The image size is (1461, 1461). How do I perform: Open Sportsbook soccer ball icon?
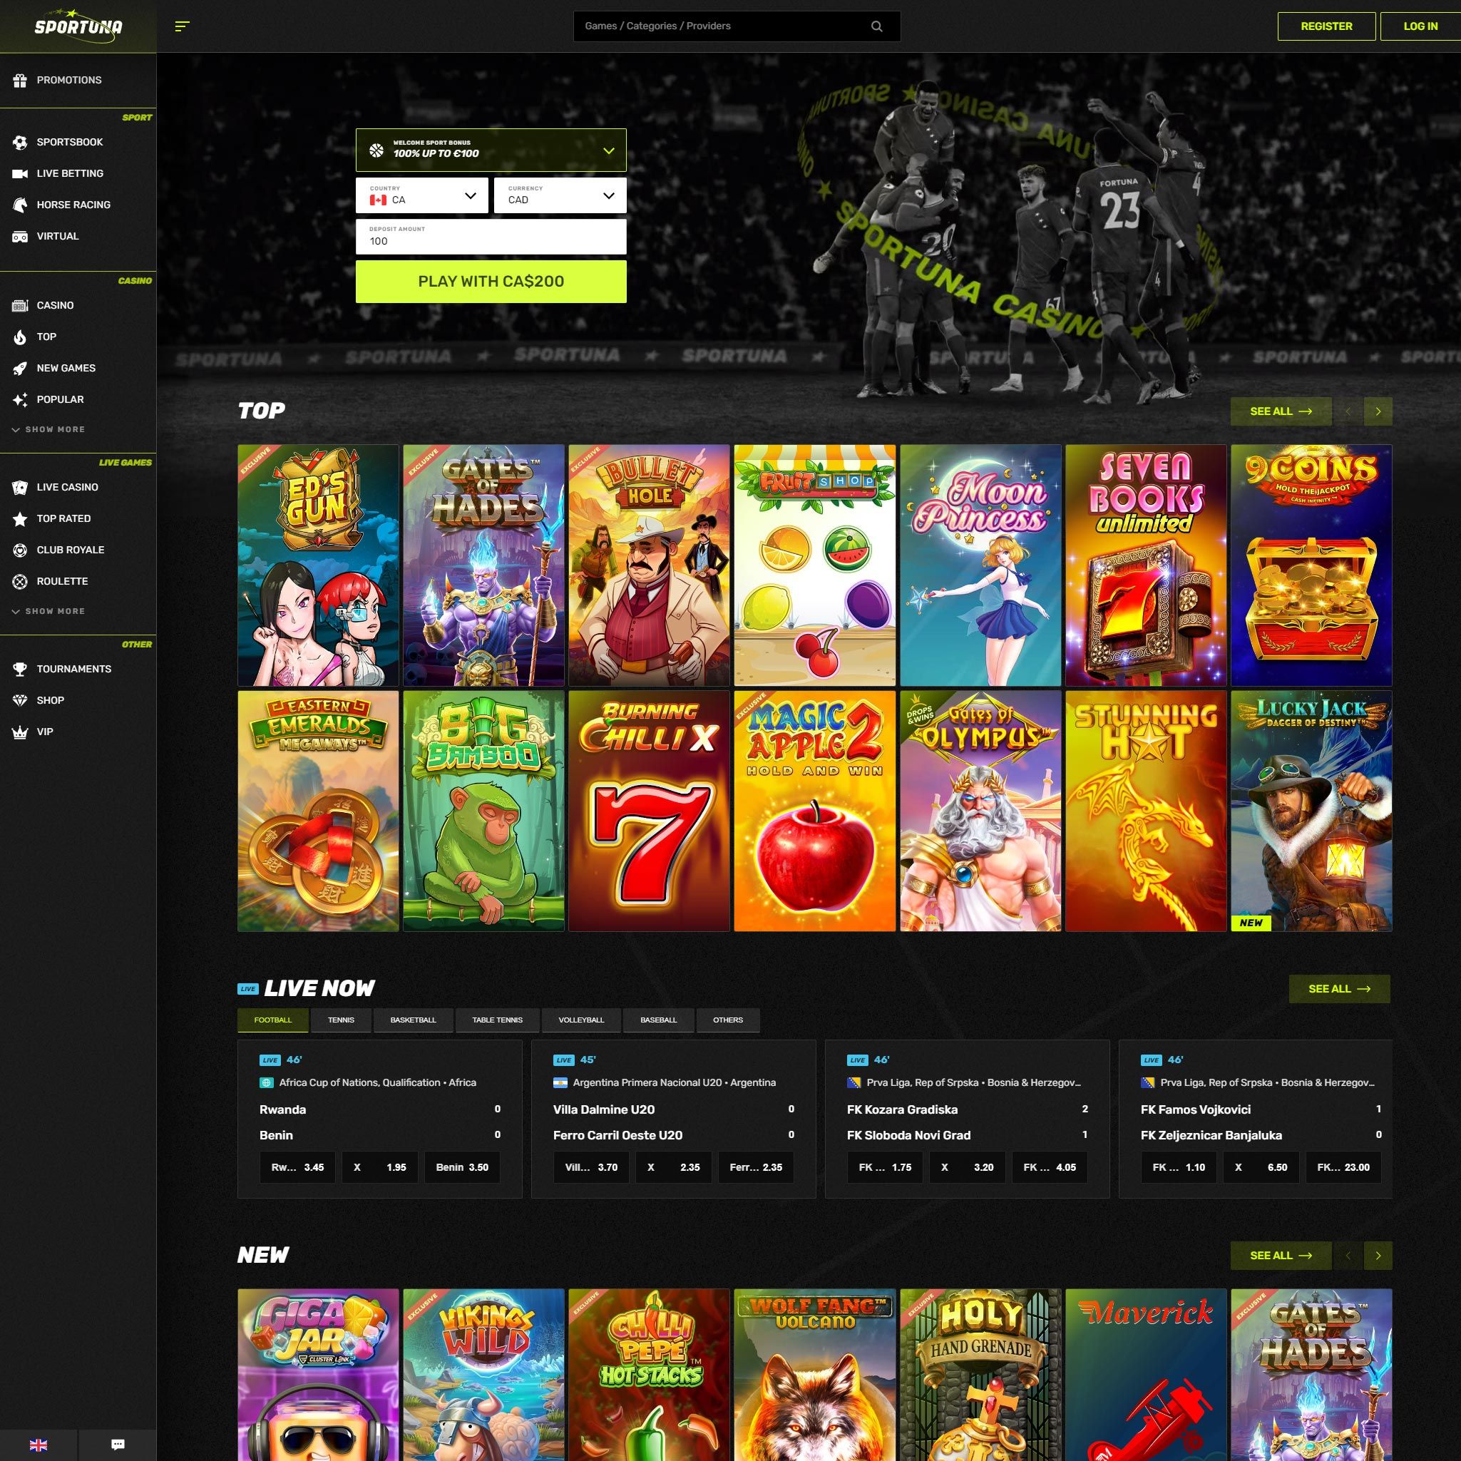click(21, 142)
